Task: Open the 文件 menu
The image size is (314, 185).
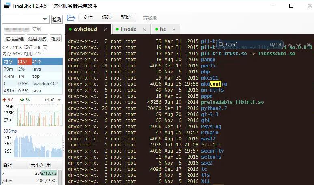Action: (88, 17)
